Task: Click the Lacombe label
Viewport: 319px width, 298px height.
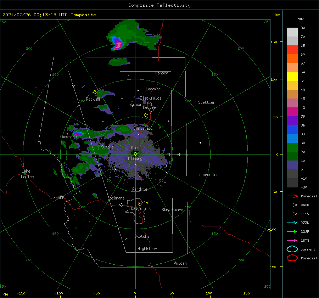Action: point(153,89)
